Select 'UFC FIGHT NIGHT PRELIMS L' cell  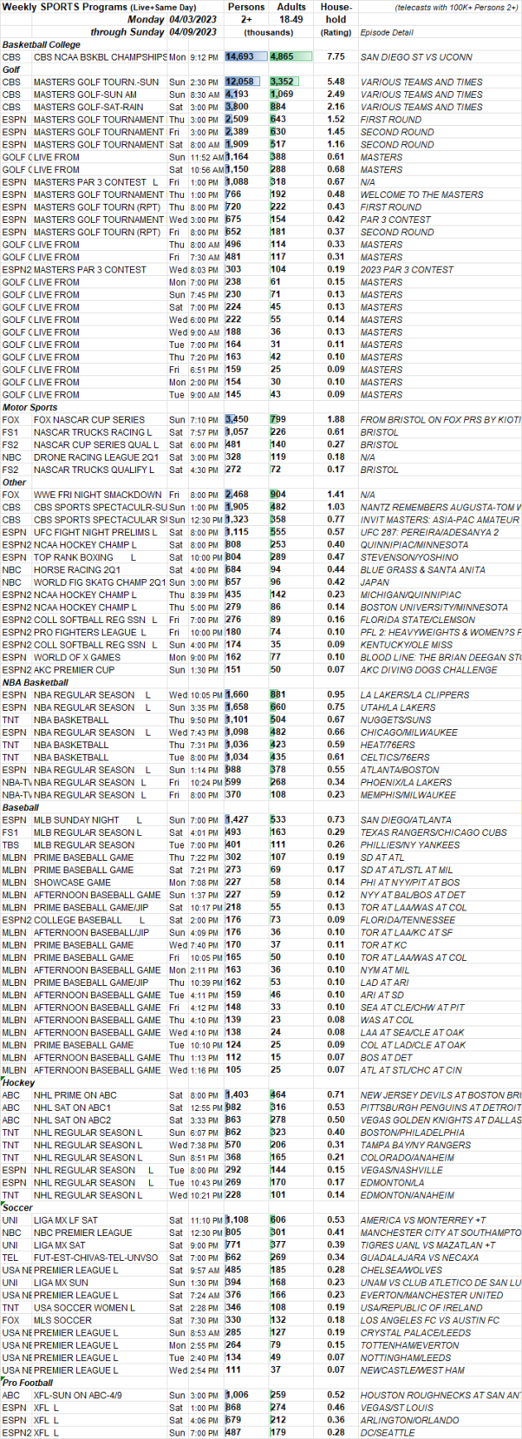(95, 532)
